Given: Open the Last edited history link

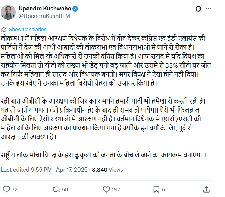Looking at the screenshot, I should coord(26,169).
